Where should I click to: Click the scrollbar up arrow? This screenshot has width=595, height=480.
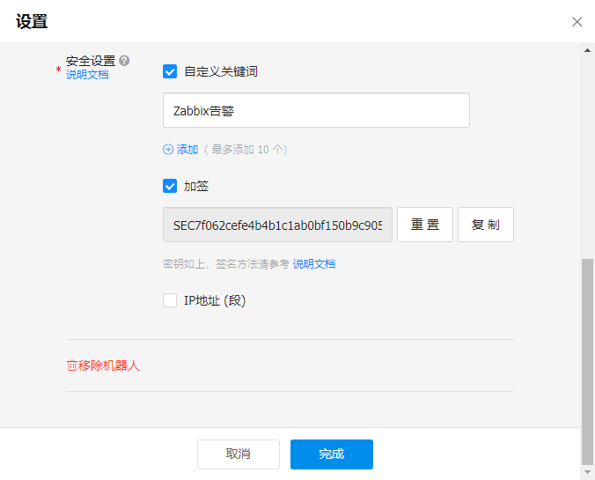587,50
